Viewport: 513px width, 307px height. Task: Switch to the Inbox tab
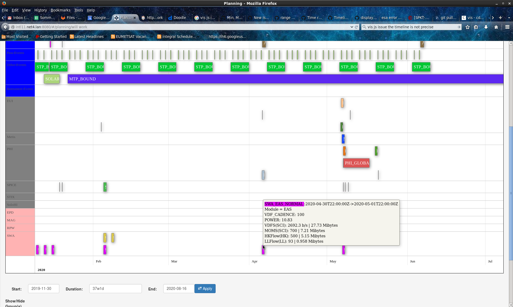(18, 18)
